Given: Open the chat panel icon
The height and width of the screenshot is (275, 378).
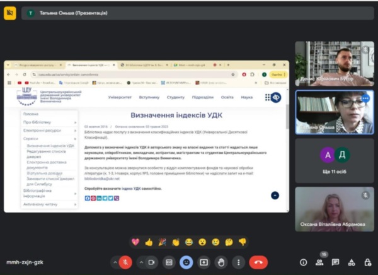Looking at the screenshot, I should coord(335,262).
